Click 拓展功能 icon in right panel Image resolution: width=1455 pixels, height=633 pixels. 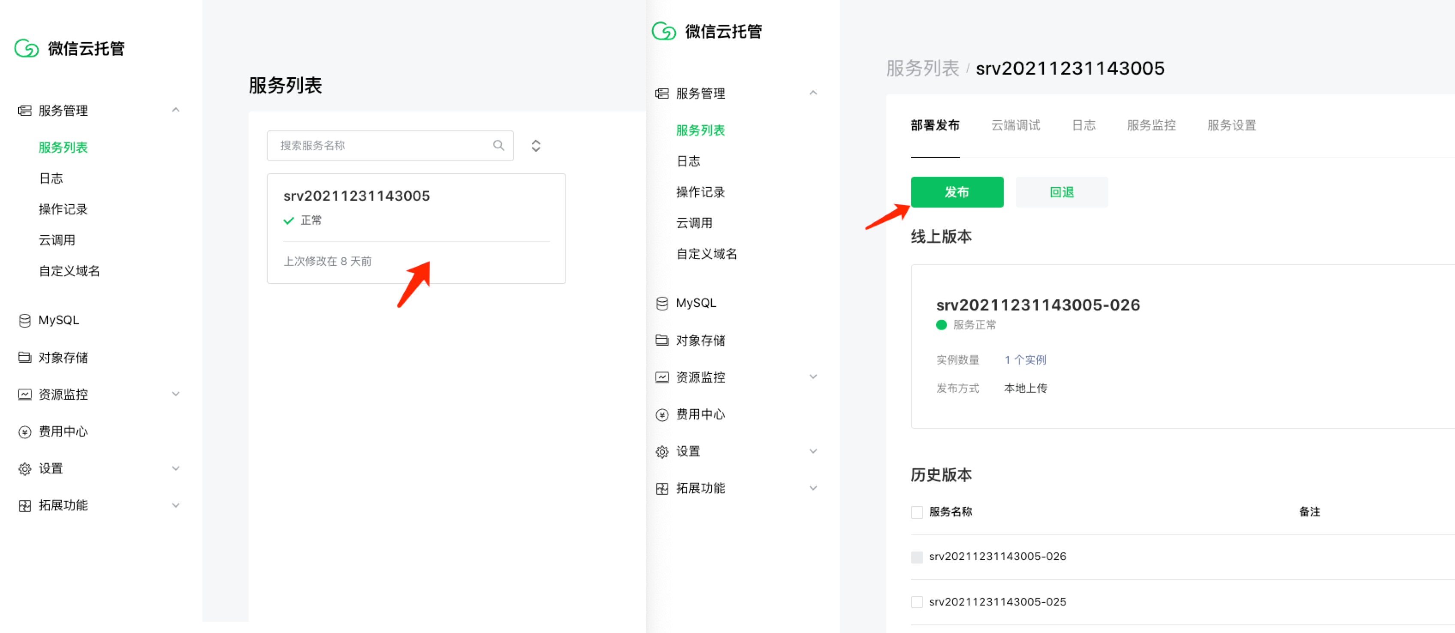(x=662, y=488)
